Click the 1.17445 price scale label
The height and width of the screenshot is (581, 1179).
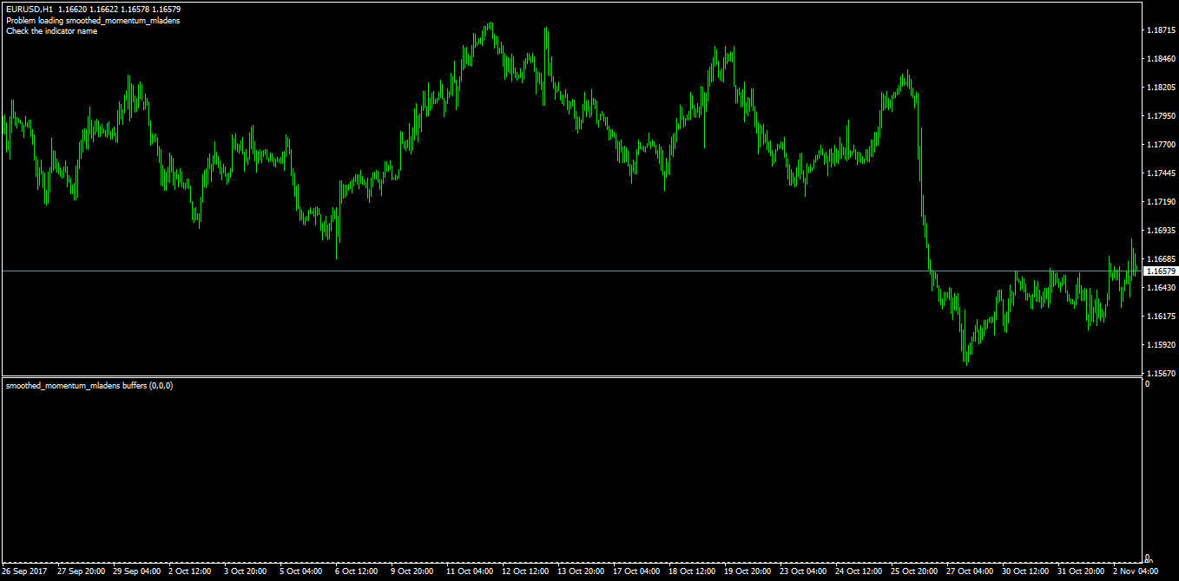[1161, 173]
